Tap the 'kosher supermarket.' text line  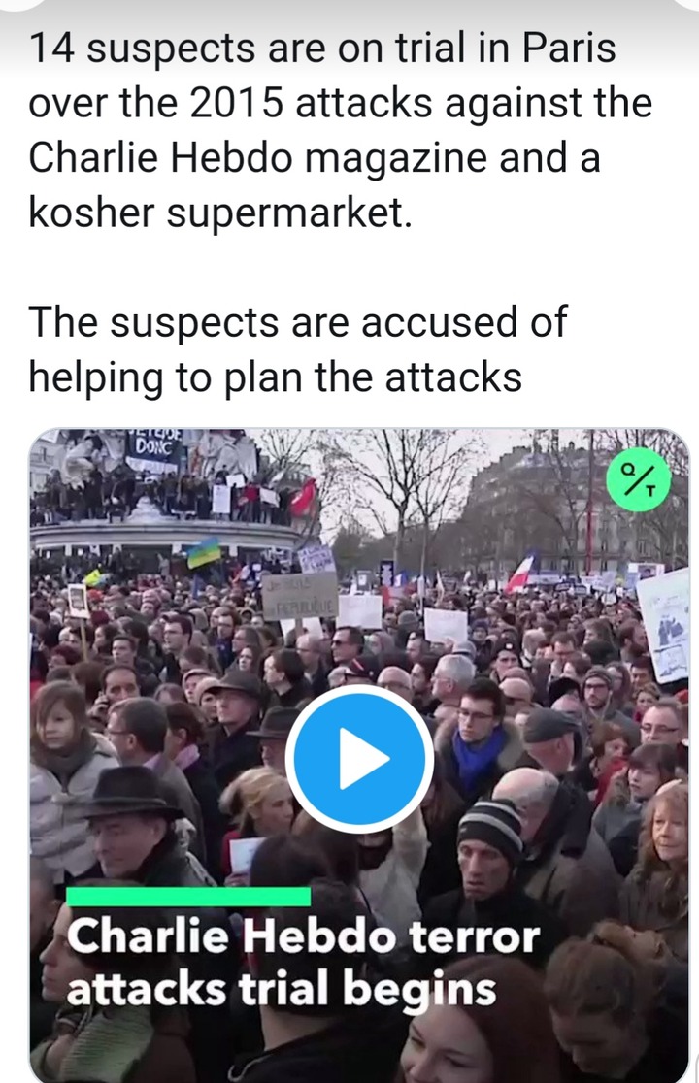220,213
